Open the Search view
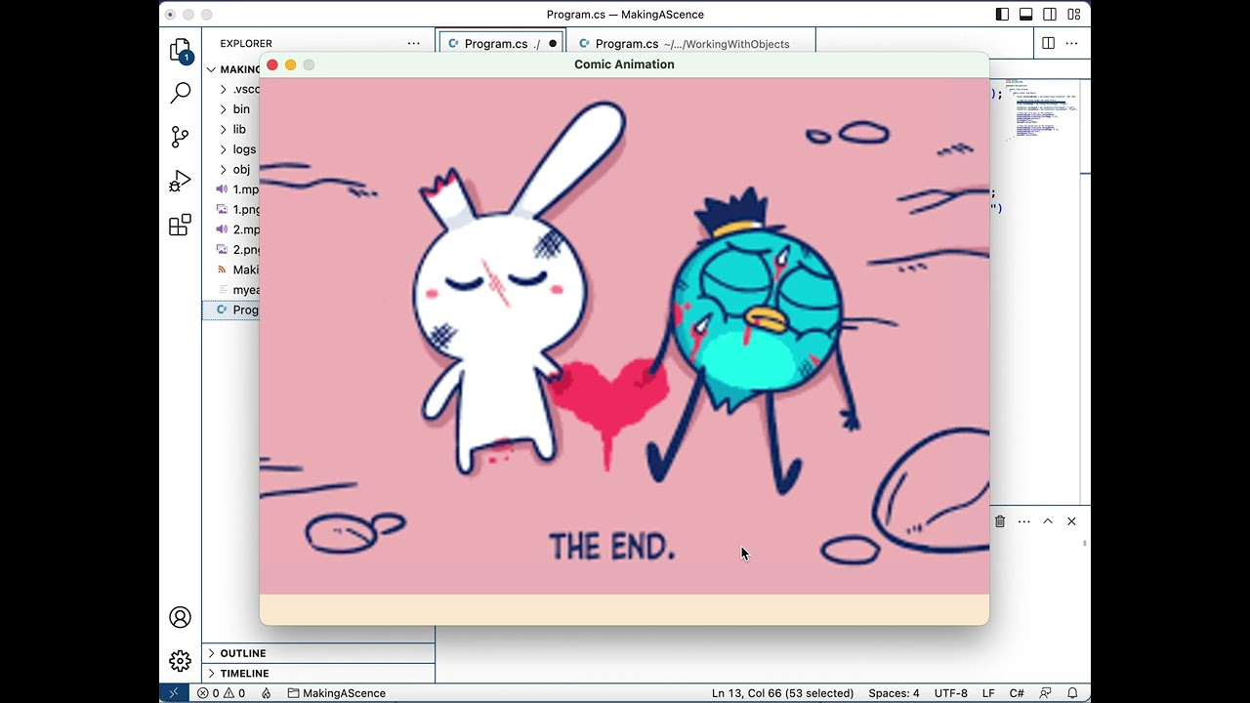Image resolution: width=1250 pixels, height=703 pixels. click(x=181, y=93)
